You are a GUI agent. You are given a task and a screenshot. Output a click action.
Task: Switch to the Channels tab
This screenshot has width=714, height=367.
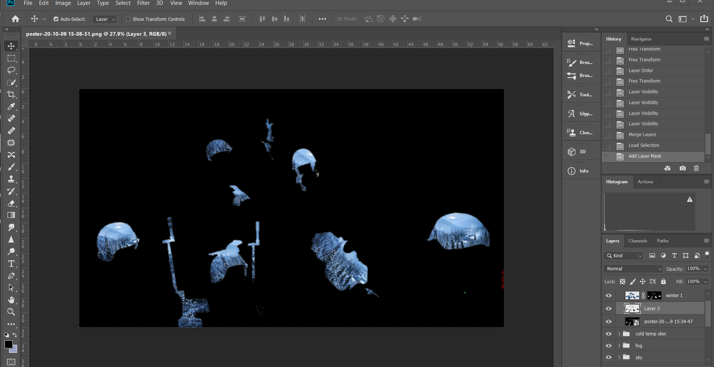point(637,241)
